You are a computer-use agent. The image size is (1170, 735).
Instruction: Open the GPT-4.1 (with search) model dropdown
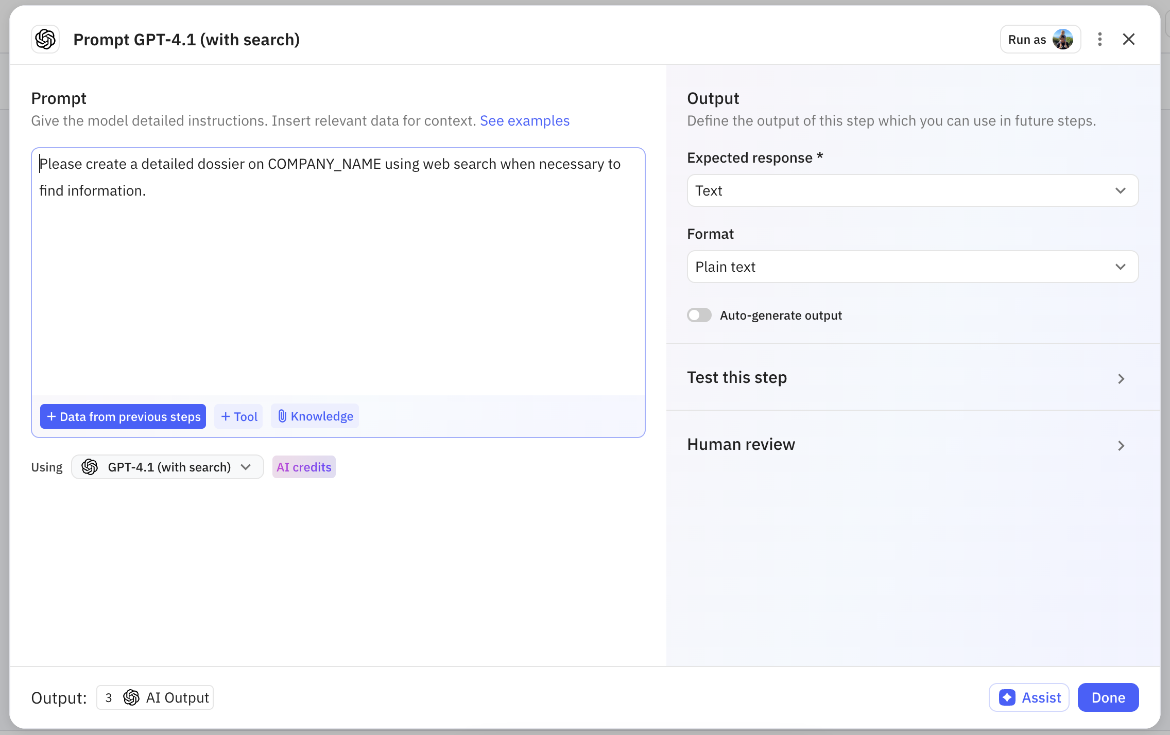tap(167, 467)
